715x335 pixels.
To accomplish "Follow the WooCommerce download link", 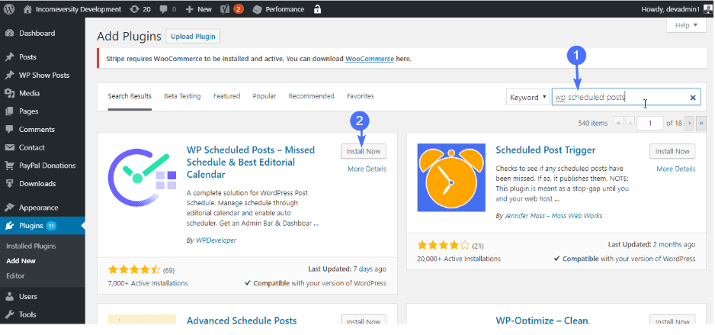I will click(x=370, y=59).
